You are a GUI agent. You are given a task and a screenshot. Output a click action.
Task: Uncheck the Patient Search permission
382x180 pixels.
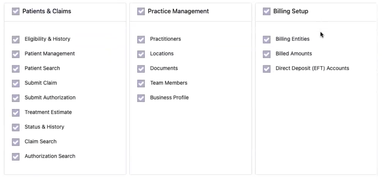point(16,69)
